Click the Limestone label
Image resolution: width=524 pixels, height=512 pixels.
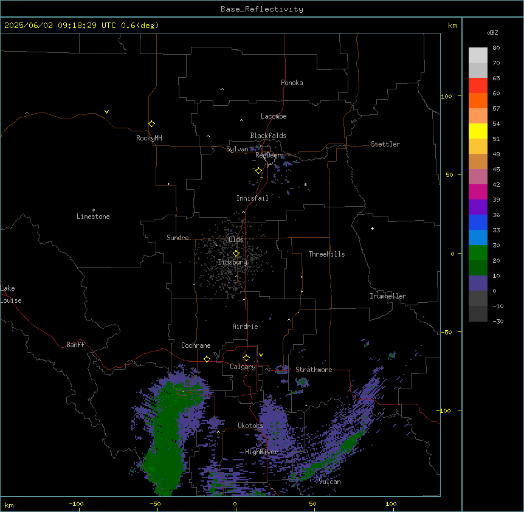click(93, 216)
